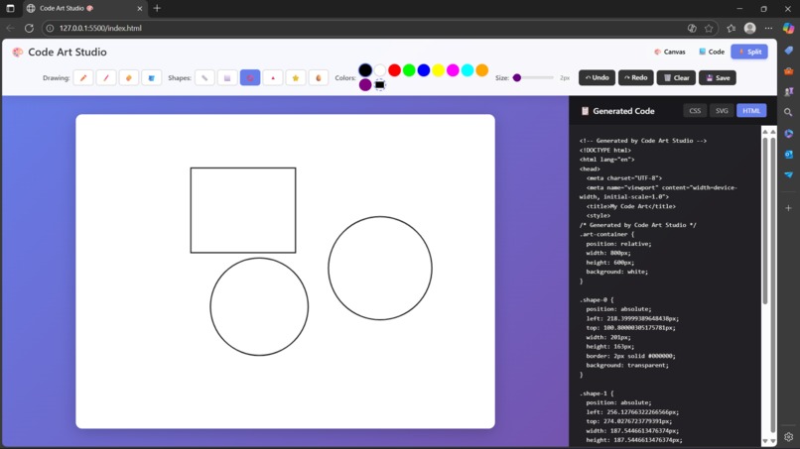Open the Copilot sidebar icon
The width and height of the screenshot is (800, 449).
[x=788, y=28]
